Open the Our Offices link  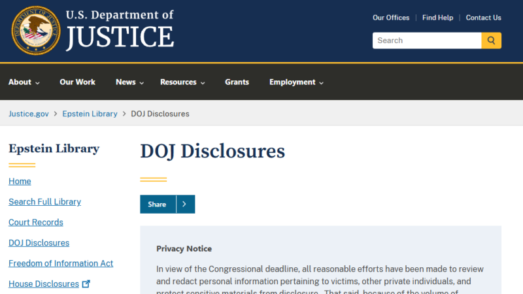[391, 18]
